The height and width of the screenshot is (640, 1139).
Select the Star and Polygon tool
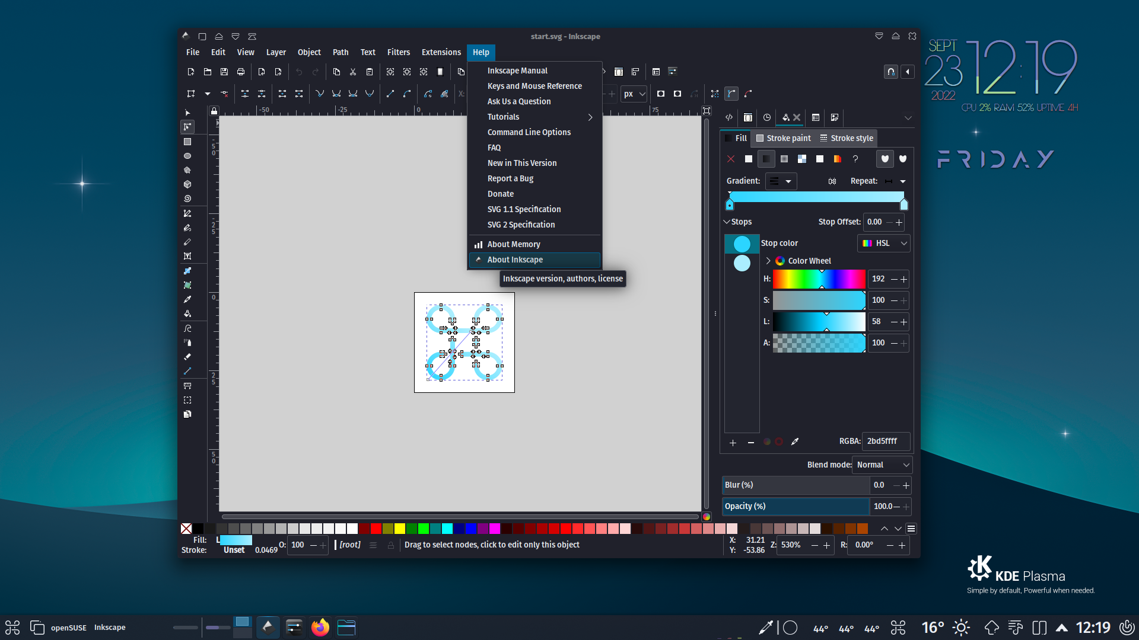[x=187, y=170]
